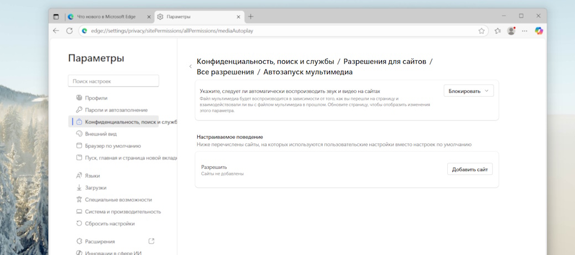Open the Settings and more (…) menu
Viewport: 575px width, 255px height.
(x=525, y=31)
